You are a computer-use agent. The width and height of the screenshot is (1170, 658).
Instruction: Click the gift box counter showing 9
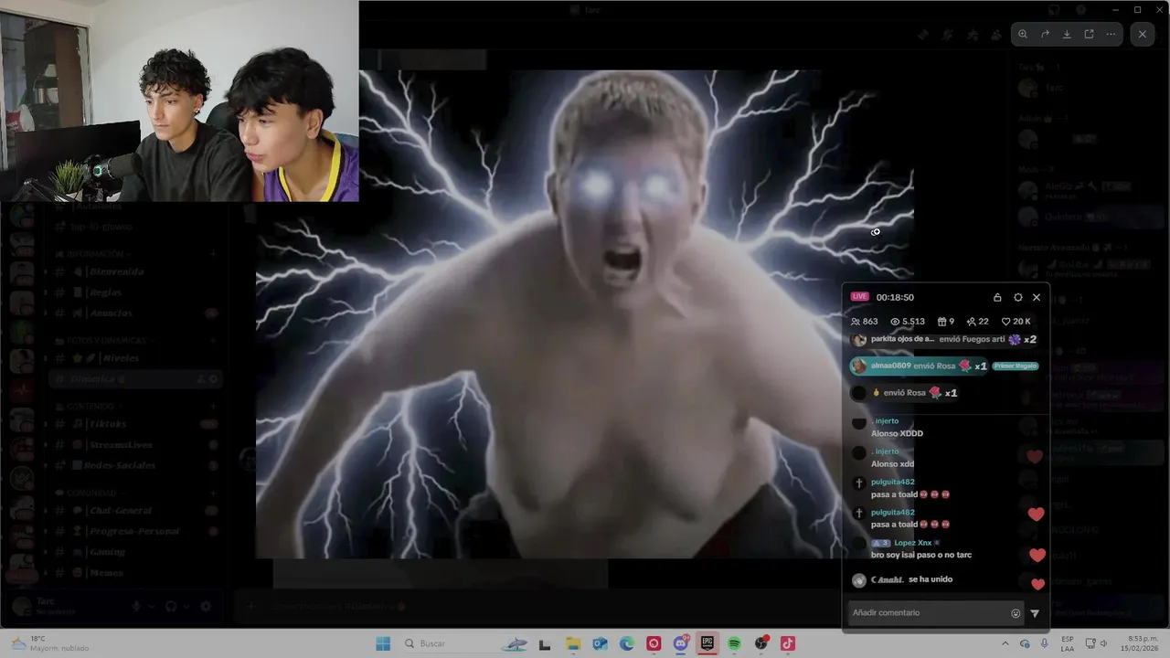pos(946,322)
